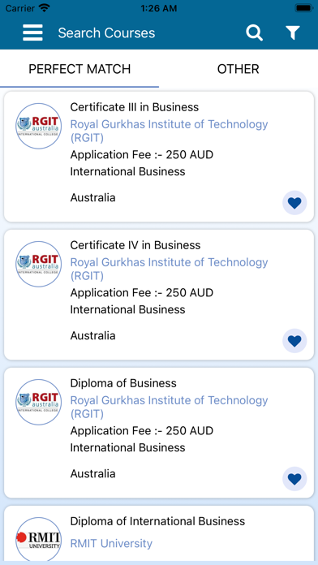
Task: Toggle heart on Certificate IV in Business
Action: click(294, 341)
